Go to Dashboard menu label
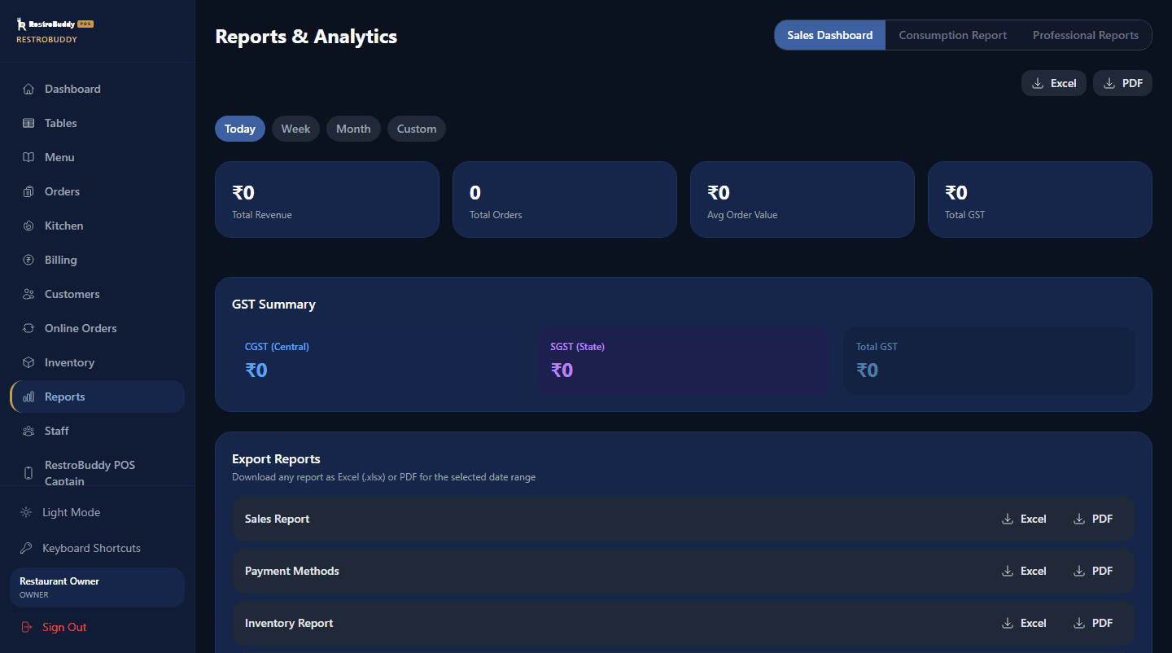The height and width of the screenshot is (653, 1172). [72, 89]
